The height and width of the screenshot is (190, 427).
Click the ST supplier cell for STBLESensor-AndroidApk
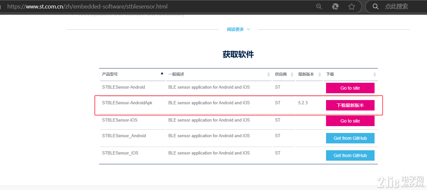point(278,103)
